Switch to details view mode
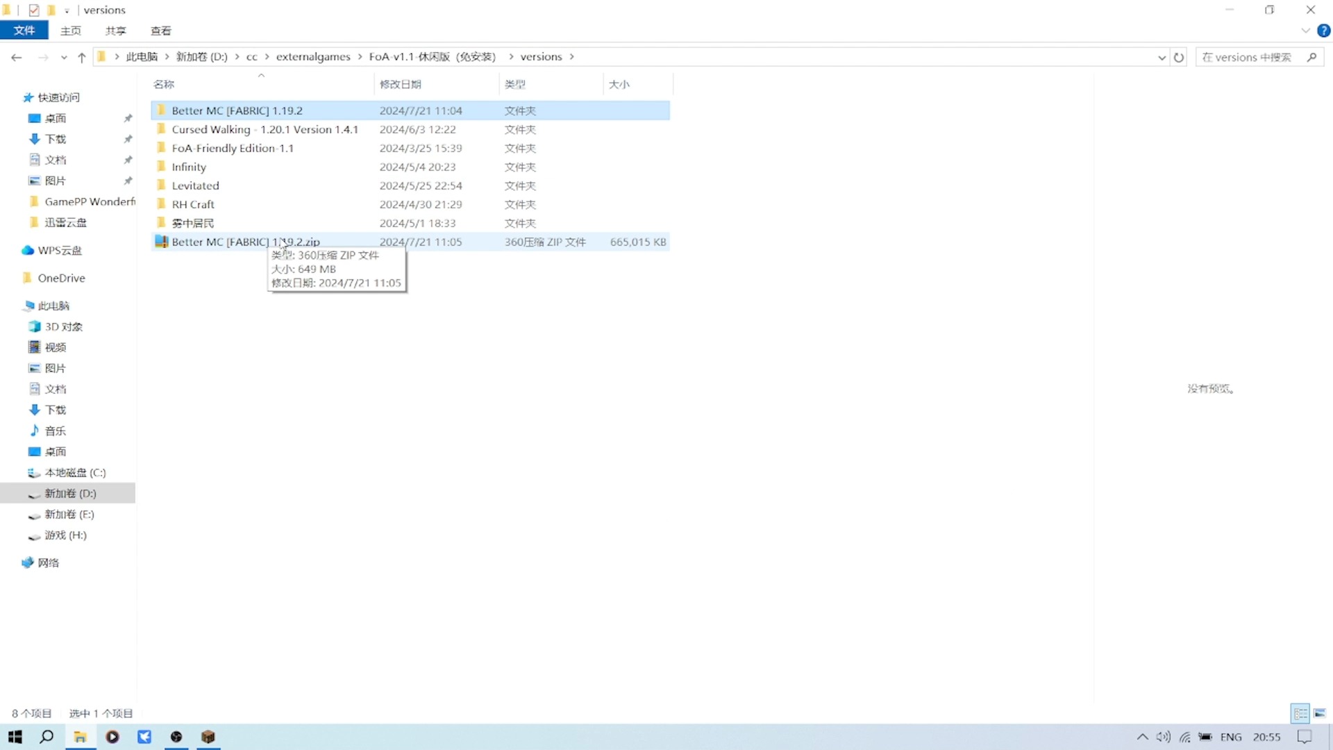The height and width of the screenshot is (750, 1333). 1300,713
